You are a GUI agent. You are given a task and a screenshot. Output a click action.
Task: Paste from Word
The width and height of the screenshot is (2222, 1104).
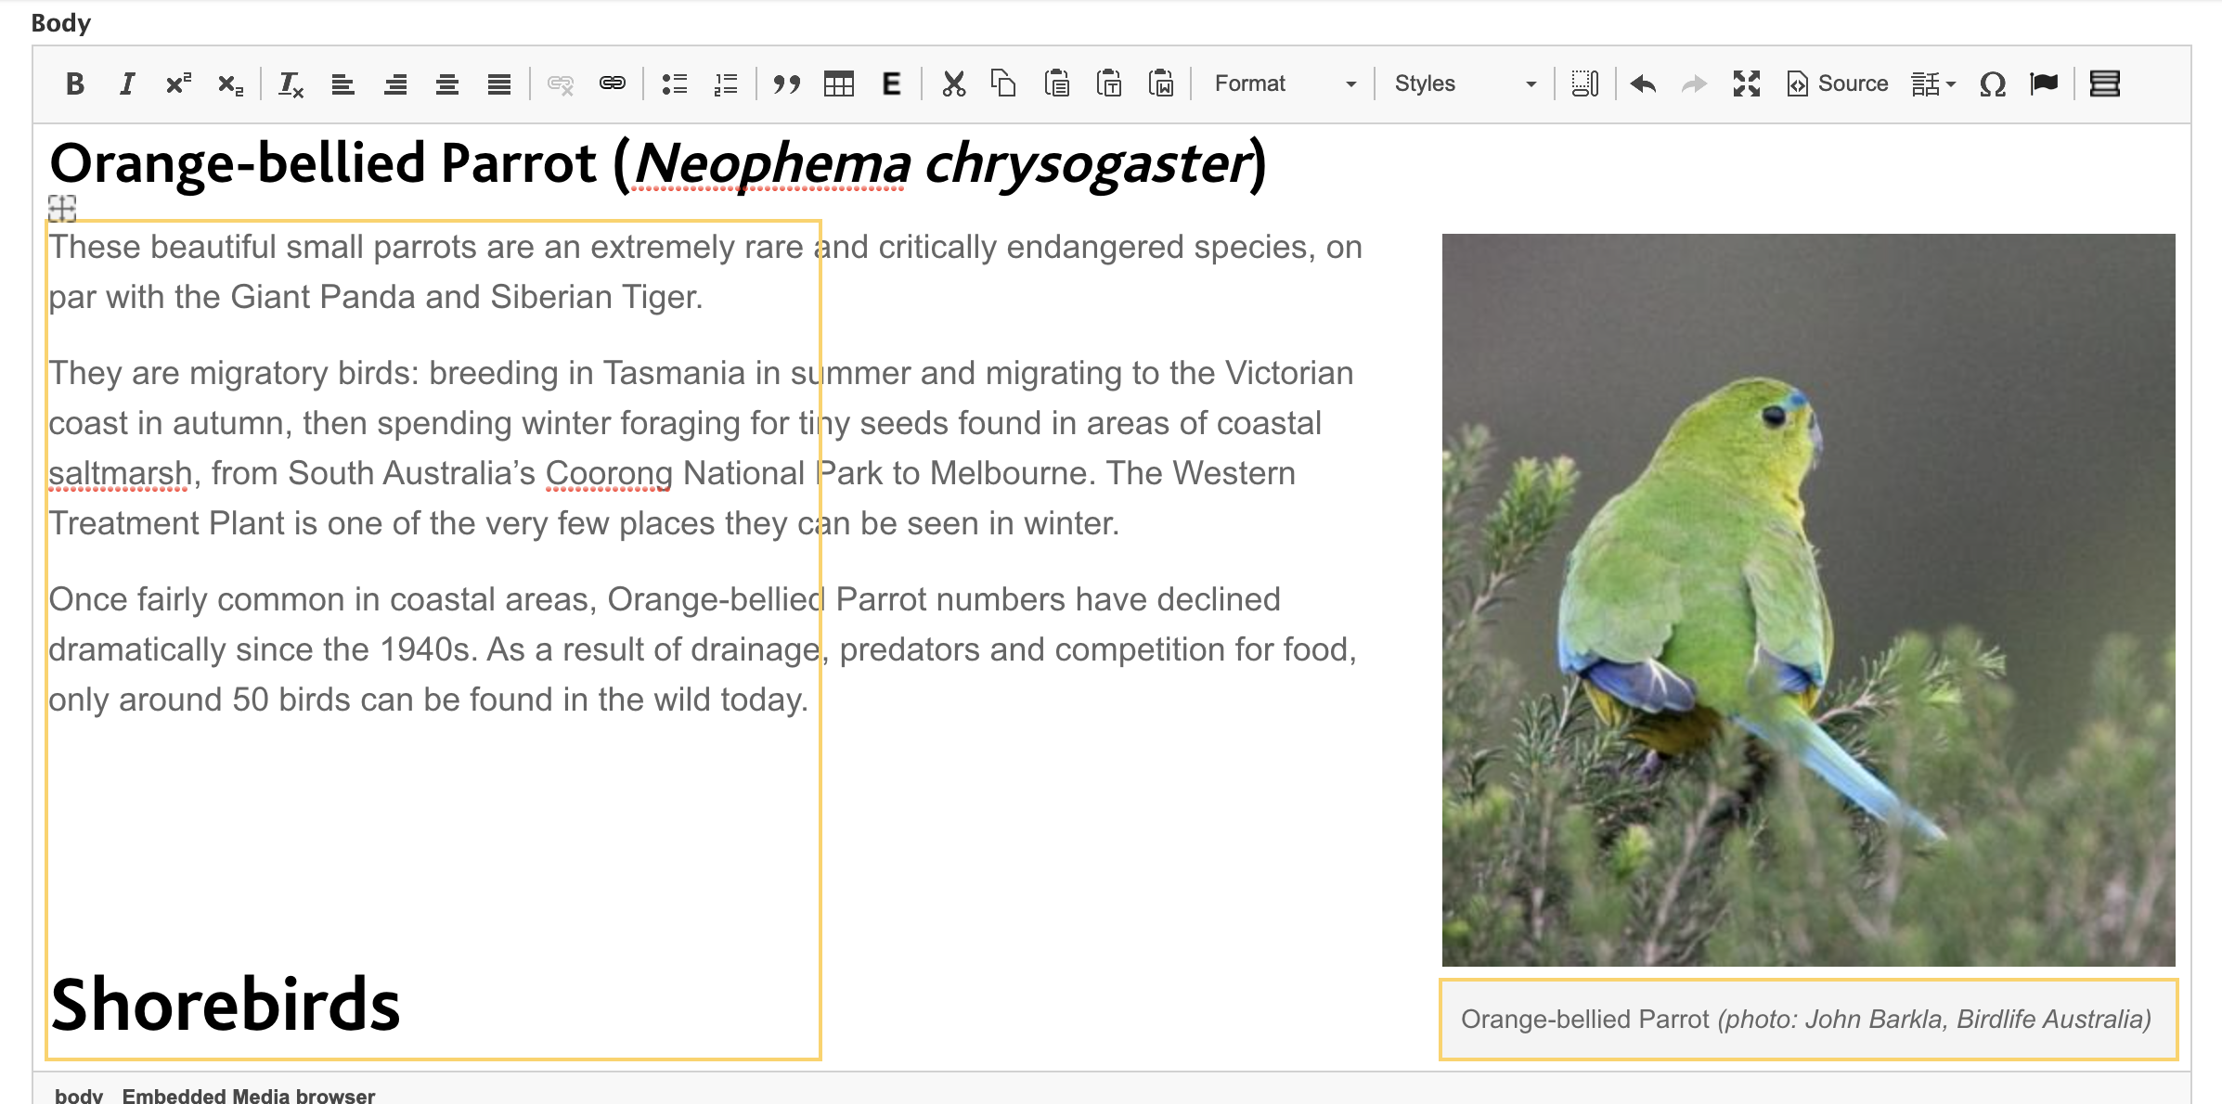(x=1160, y=84)
